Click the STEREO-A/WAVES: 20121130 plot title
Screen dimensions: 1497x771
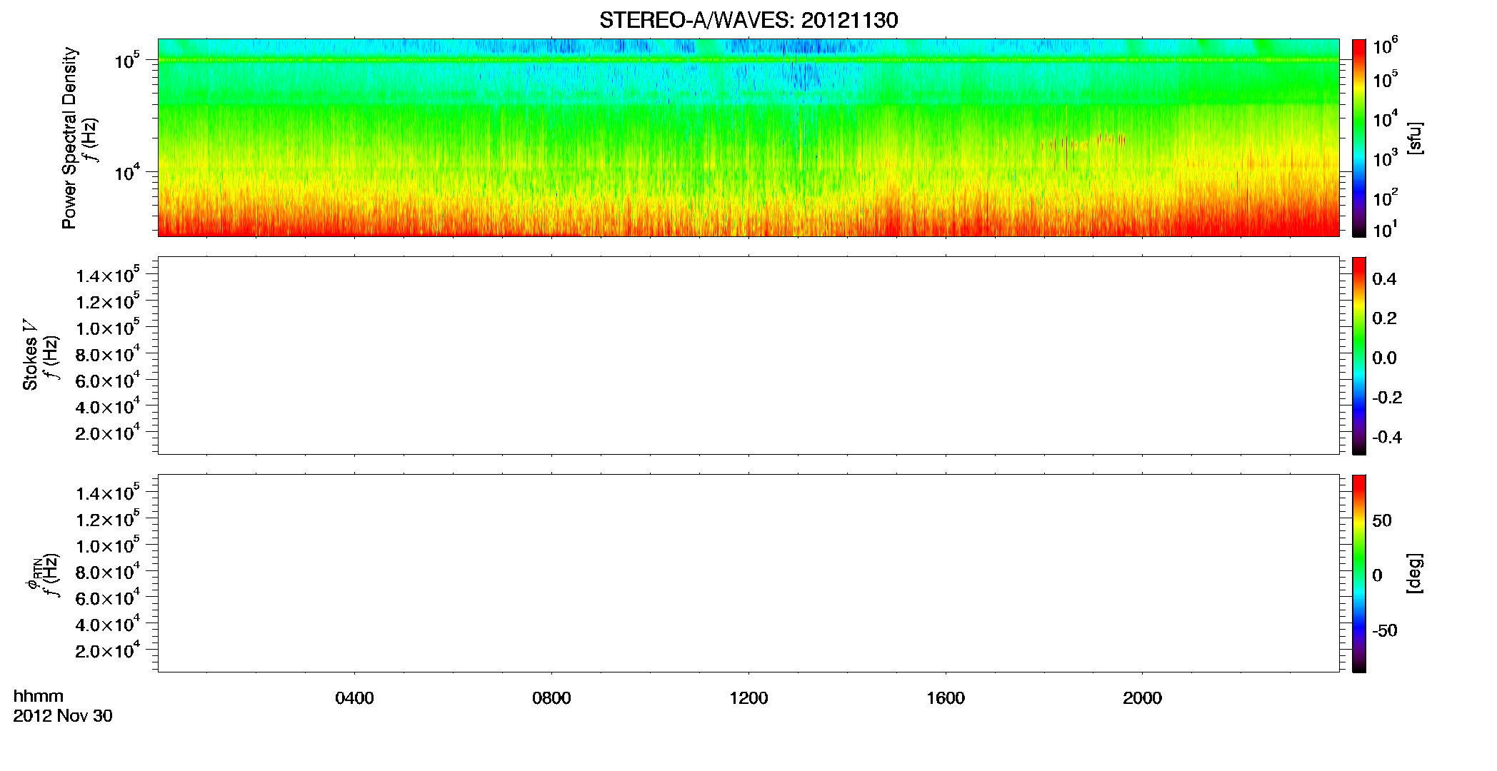[x=748, y=20]
